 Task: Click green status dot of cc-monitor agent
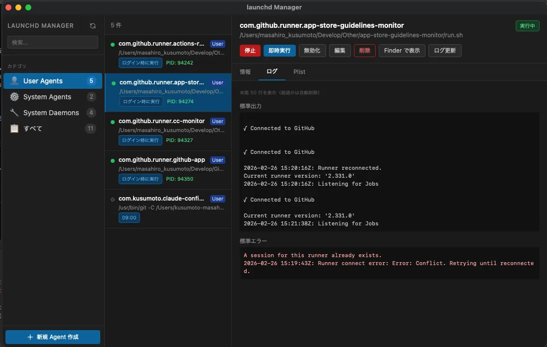click(x=113, y=122)
